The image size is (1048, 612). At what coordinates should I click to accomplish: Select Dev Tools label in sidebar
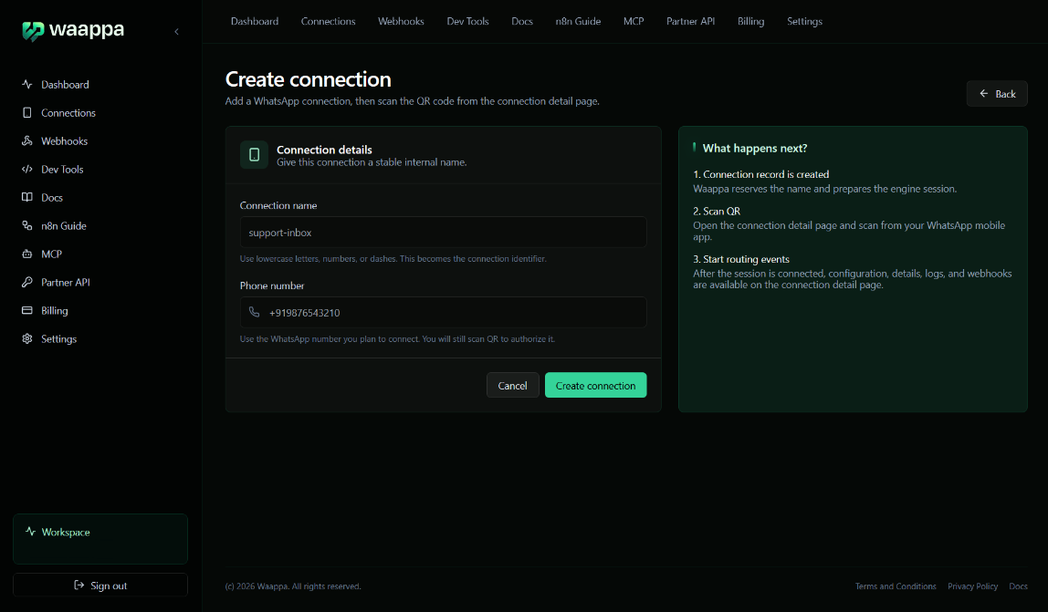(62, 170)
